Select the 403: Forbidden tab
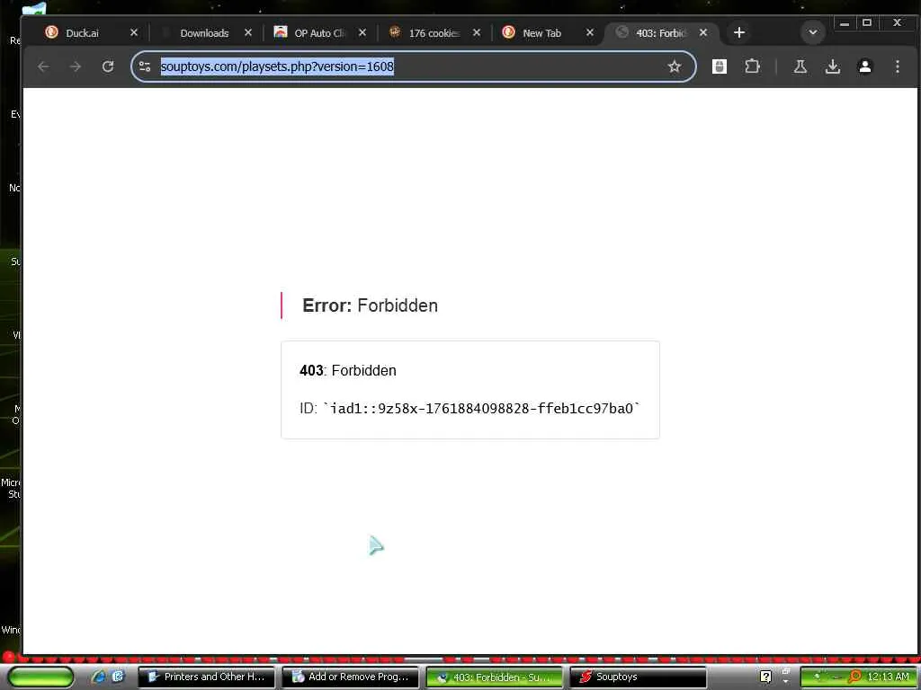 [x=660, y=33]
